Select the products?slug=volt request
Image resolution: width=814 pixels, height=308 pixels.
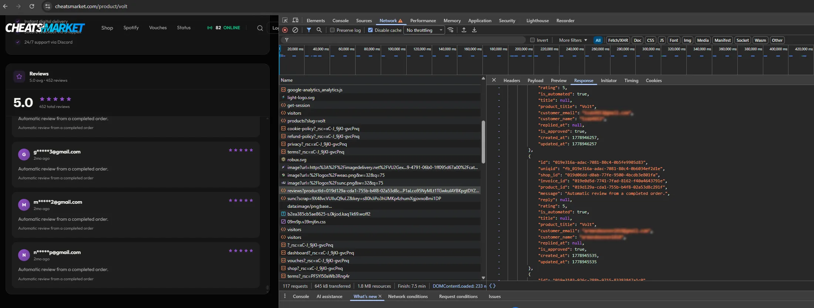tap(380, 121)
